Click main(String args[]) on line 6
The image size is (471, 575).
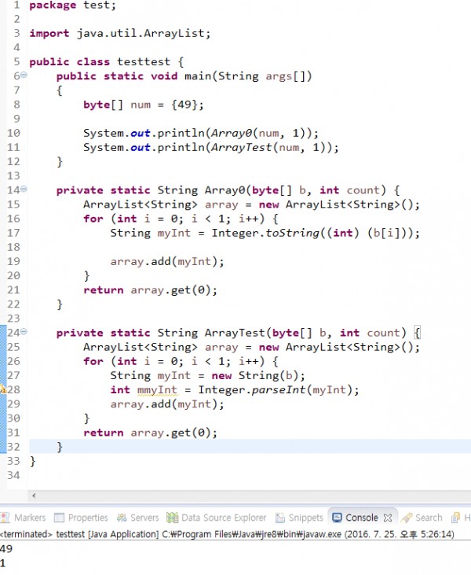point(248,76)
